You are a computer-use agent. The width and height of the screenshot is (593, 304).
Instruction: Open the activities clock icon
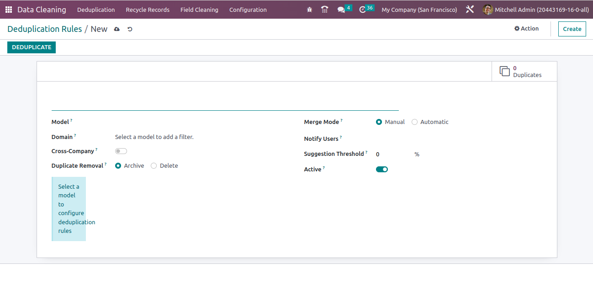tap(363, 10)
